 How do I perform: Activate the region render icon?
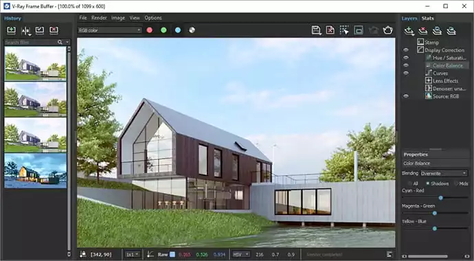coord(359,30)
